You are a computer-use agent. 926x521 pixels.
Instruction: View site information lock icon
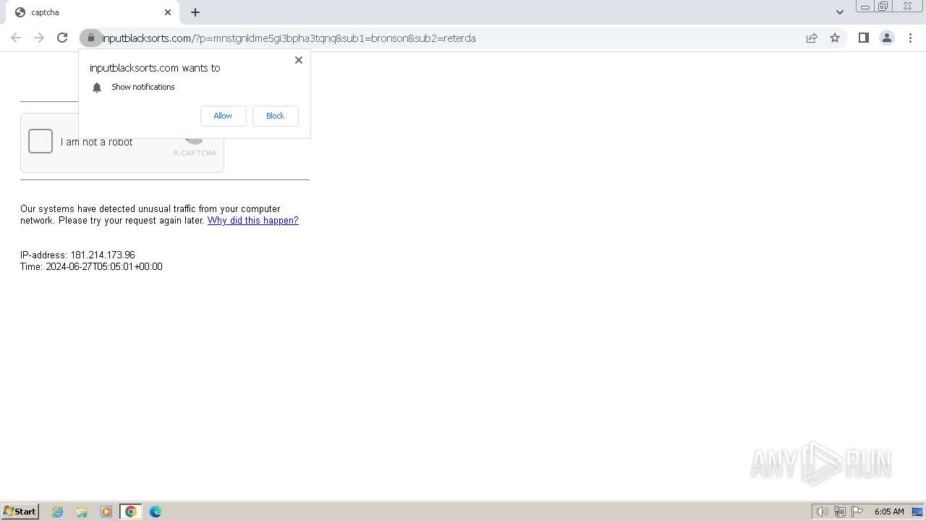[x=91, y=38]
